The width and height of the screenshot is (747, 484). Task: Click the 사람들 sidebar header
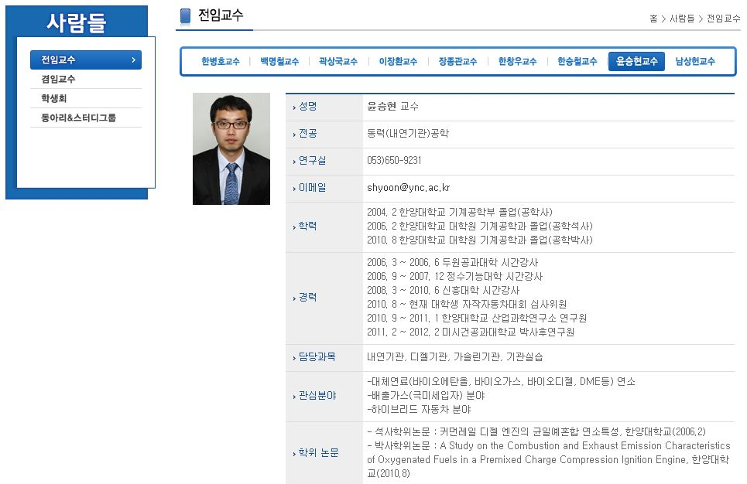pos(76,22)
